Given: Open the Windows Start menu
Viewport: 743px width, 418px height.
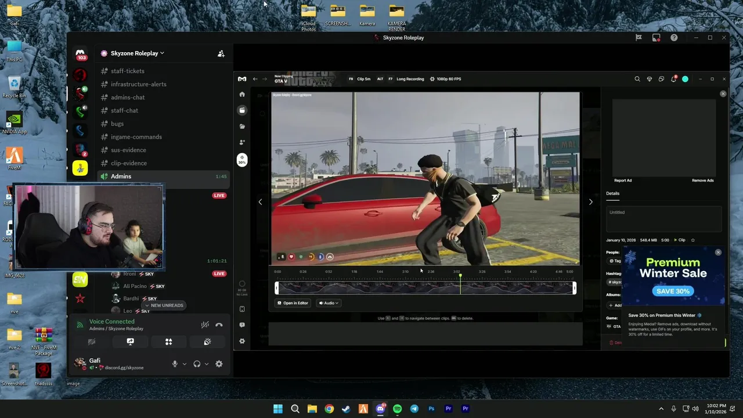Looking at the screenshot, I should pos(278,409).
